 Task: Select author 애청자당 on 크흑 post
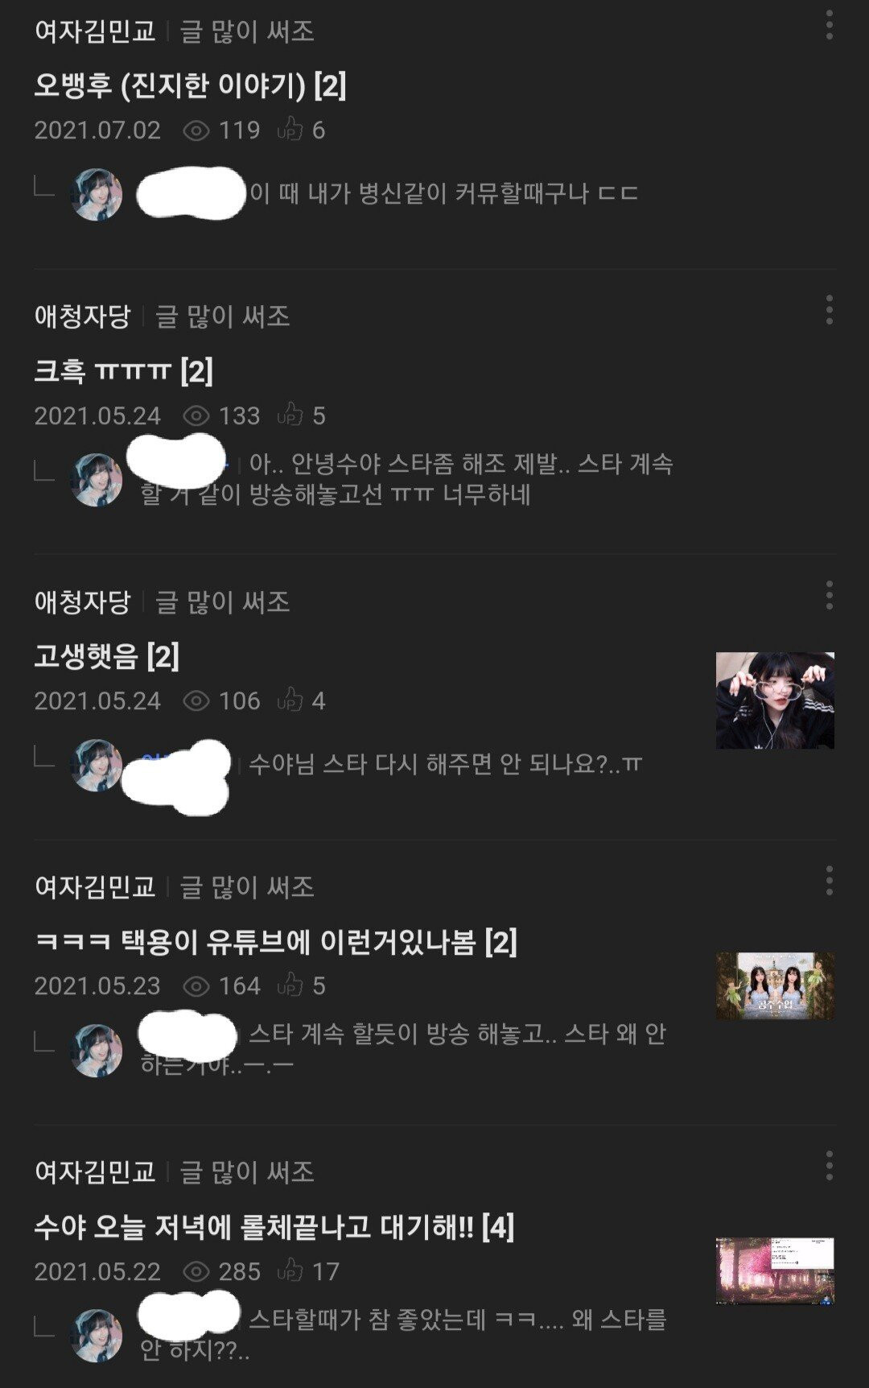point(82,316)
